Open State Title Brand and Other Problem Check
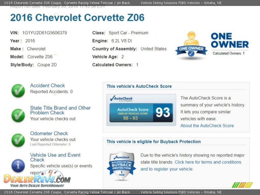Viewport: 260px width, 195px height. (x=60, y=110)
